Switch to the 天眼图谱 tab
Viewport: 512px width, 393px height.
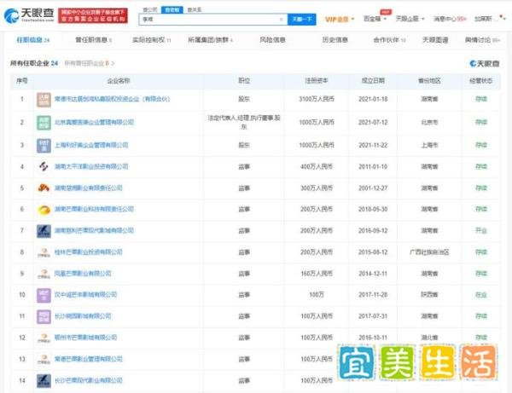tap(435, 40)
